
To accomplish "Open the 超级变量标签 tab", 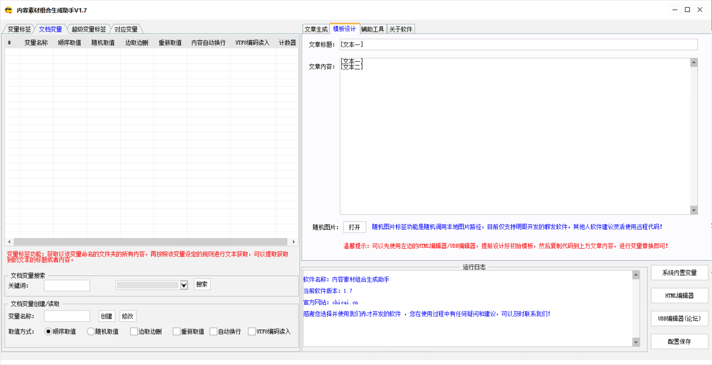I will [89, 29].
